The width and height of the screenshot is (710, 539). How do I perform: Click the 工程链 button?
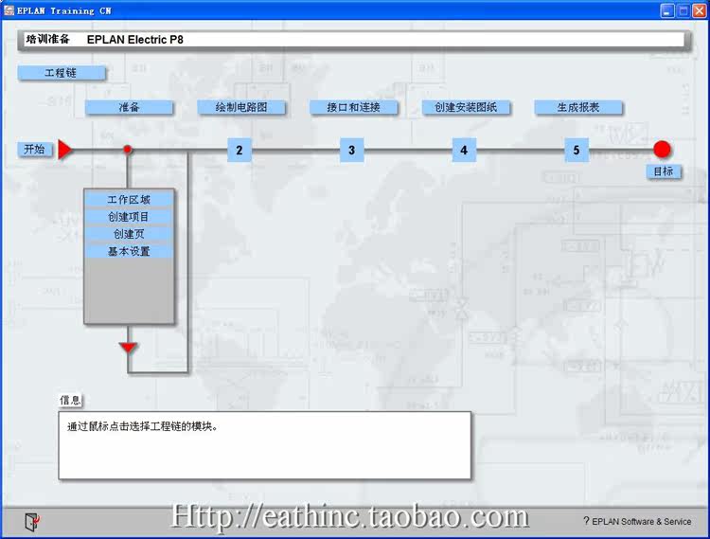pos(62,73)
